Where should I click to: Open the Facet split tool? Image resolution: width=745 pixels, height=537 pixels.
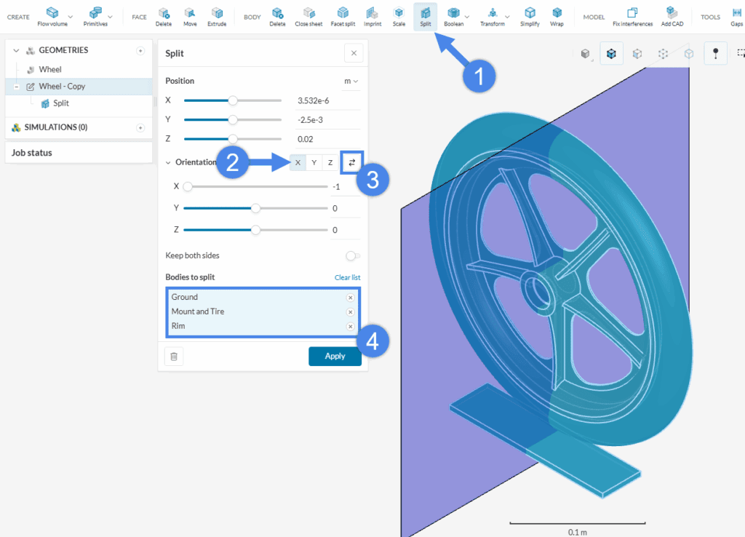click(343, 13)
